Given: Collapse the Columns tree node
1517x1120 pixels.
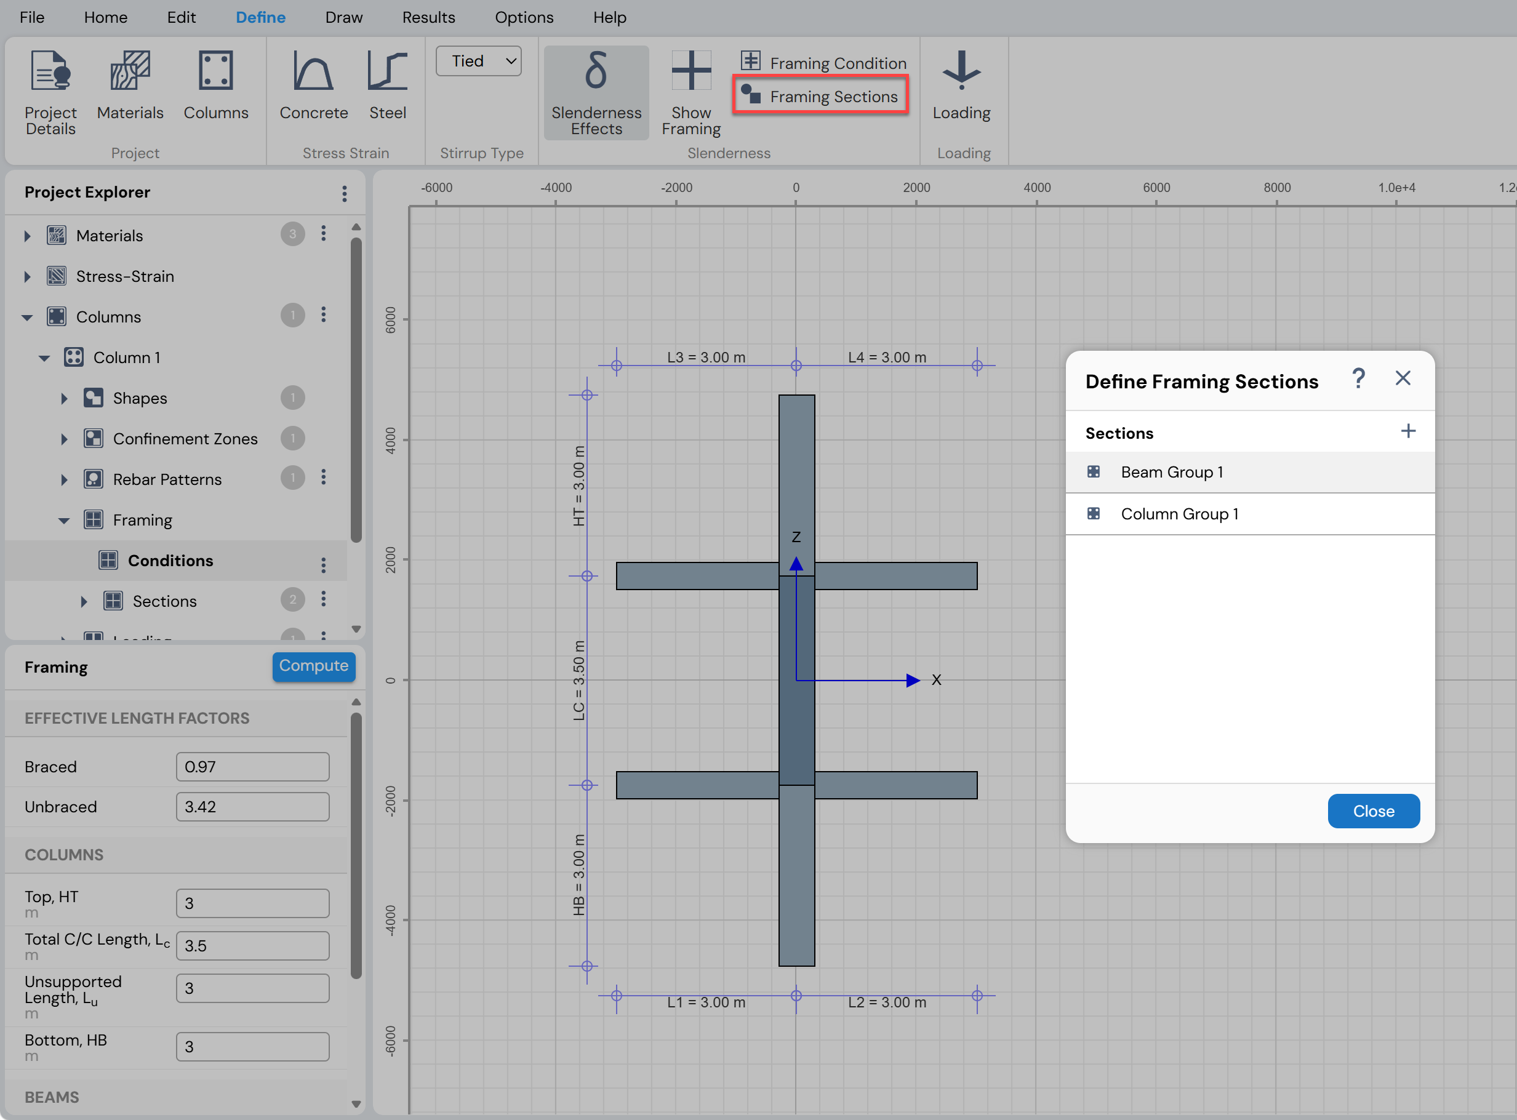Looking at the screenshot, I should click(x=27, y=318).
